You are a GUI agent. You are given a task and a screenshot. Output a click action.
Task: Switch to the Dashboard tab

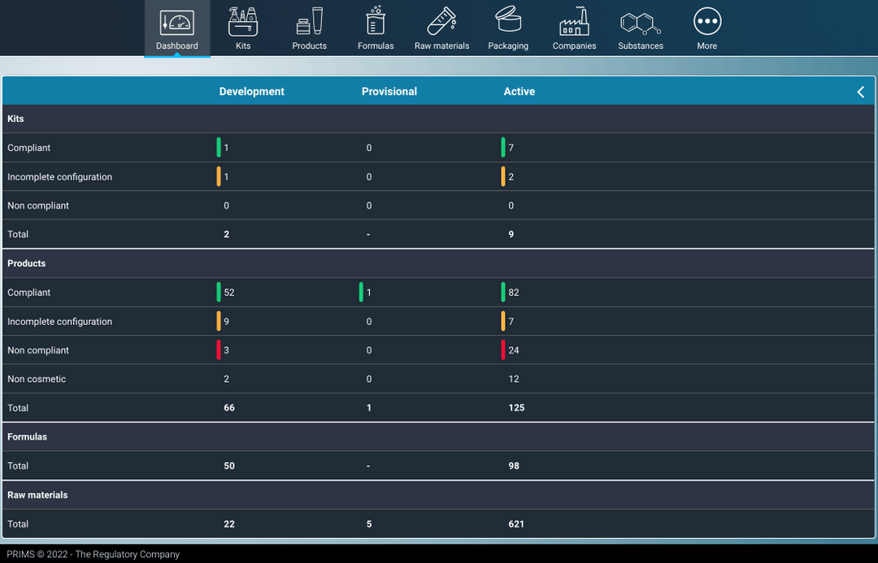pos(176,28)
